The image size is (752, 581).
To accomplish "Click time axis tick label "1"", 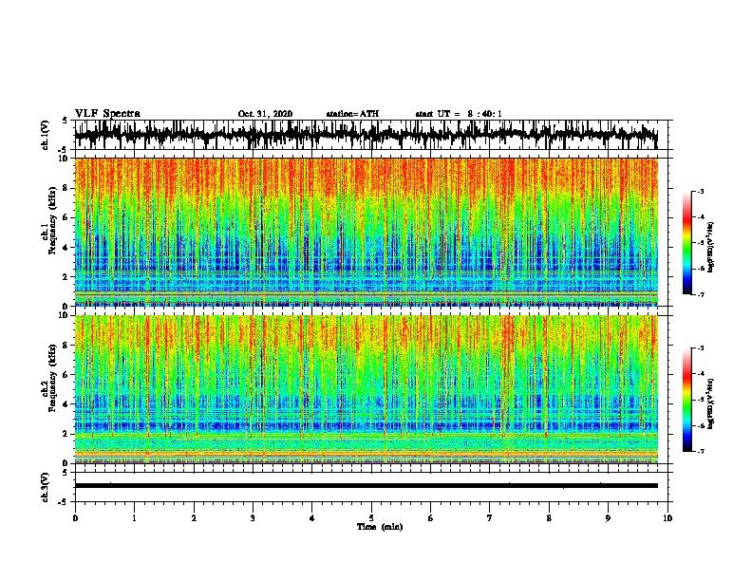I will click(134, 518).
